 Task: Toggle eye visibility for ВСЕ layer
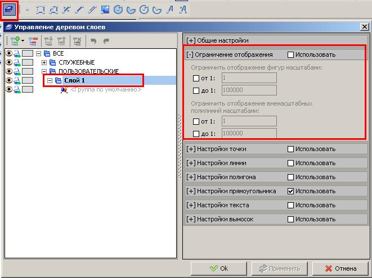point(8,53)
